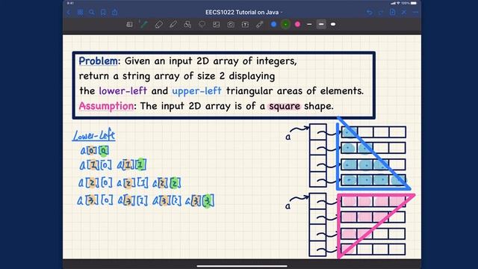478x269 pixels.
Task: Select the Laser pointer tool
Action: [x=259, y=25]
